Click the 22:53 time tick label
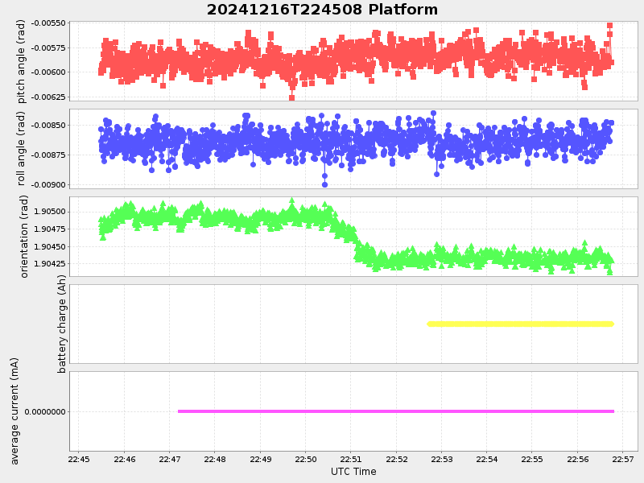 coord(441,459)
